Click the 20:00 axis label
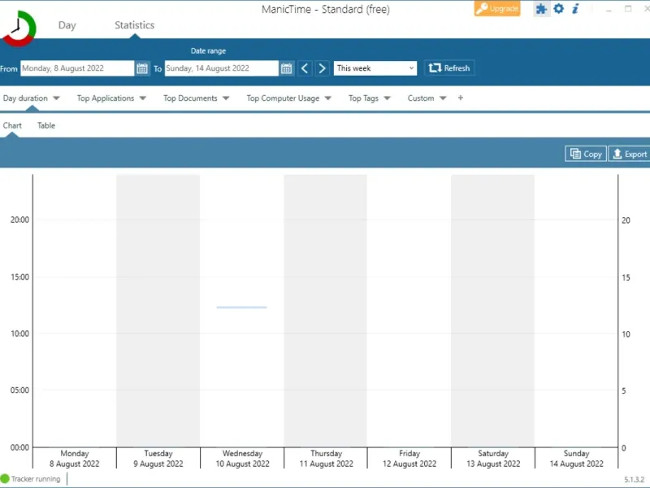The height and width of the screenshot is (488, 650). click(19, 220)
